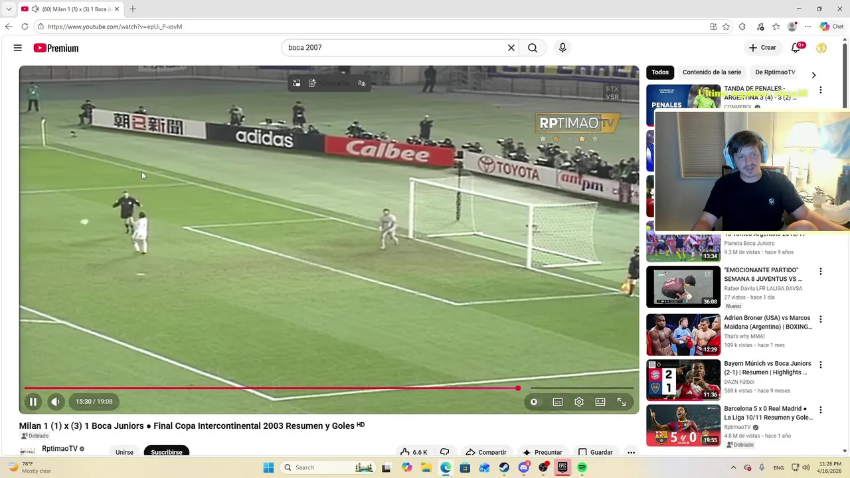
Task: Open the browser profile avatar
Action: [792, 27]
